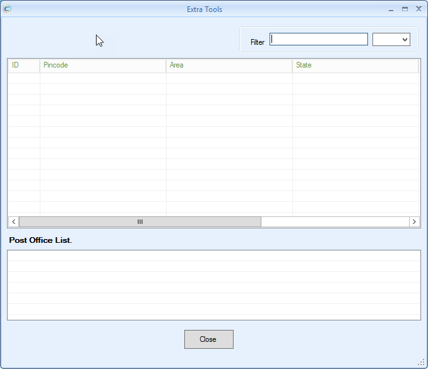The width and height of the screenshot is (428, 369).
Task: Select the first empty row under Pincode
Action: pyautogui.click(x=103, y=78)
